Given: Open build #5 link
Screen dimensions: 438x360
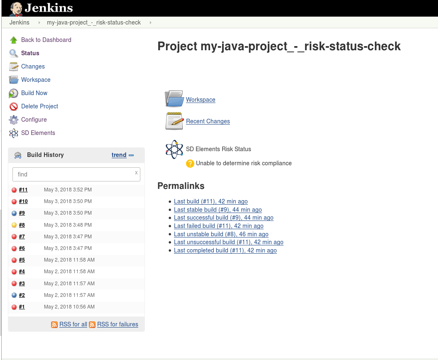Looking at the screenshot, I should (22, 260).
